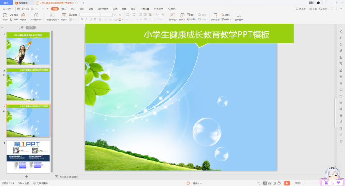Toggle the Slides (幻灯片) pane view pill
The image size is (345, 186).
[x=31, y=27]
